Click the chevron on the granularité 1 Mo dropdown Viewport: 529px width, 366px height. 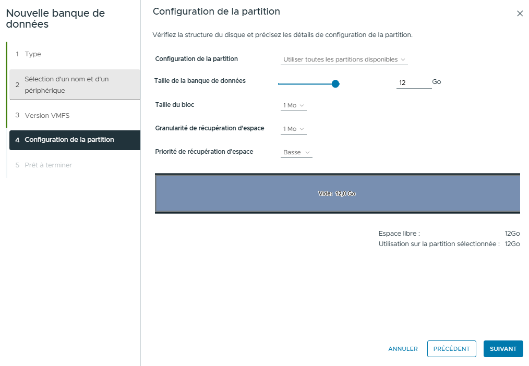[302, 128]
